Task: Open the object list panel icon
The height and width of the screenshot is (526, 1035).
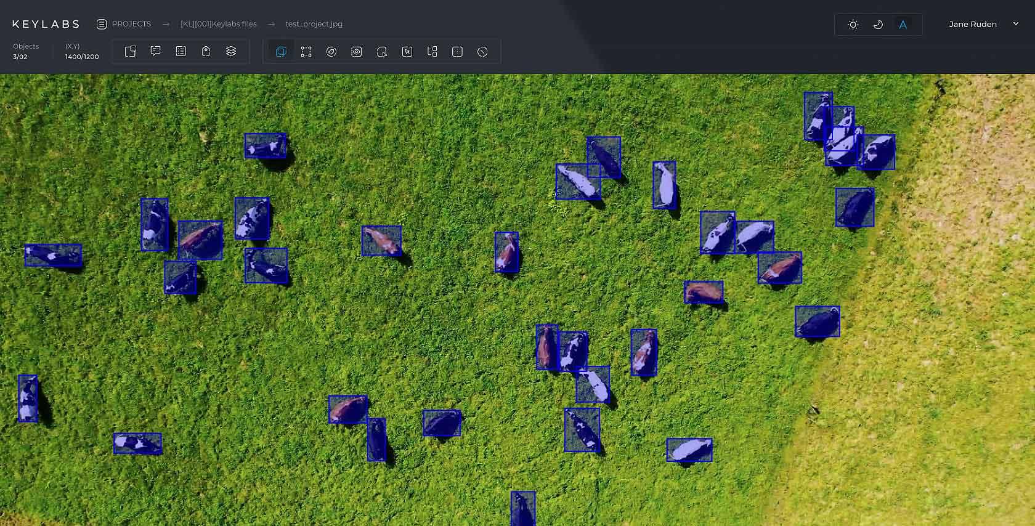Action: click(181, 52)
